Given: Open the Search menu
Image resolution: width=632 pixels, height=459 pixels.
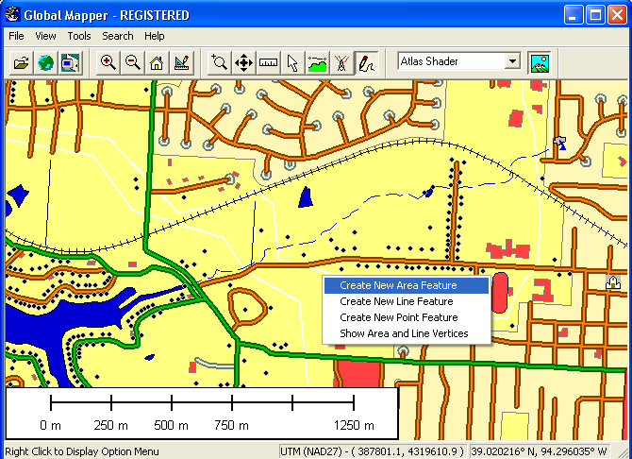Looking at the screenshot, I should (118, 36).
